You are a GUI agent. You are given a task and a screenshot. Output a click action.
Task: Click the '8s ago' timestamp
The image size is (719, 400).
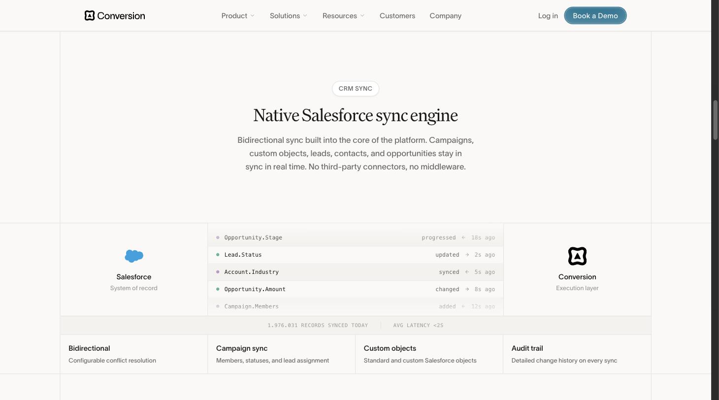point(485,289)
